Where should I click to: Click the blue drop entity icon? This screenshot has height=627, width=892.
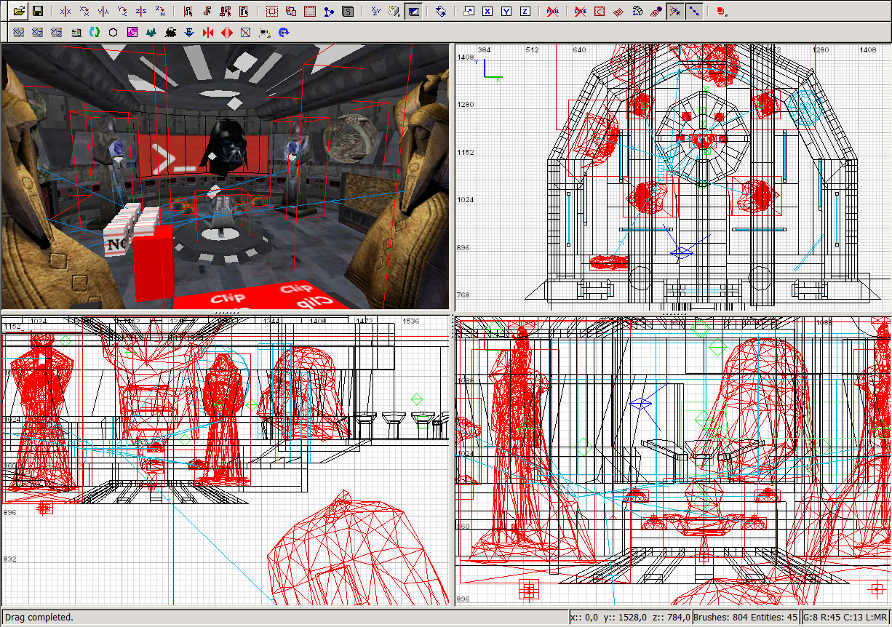tap(189, 32)
